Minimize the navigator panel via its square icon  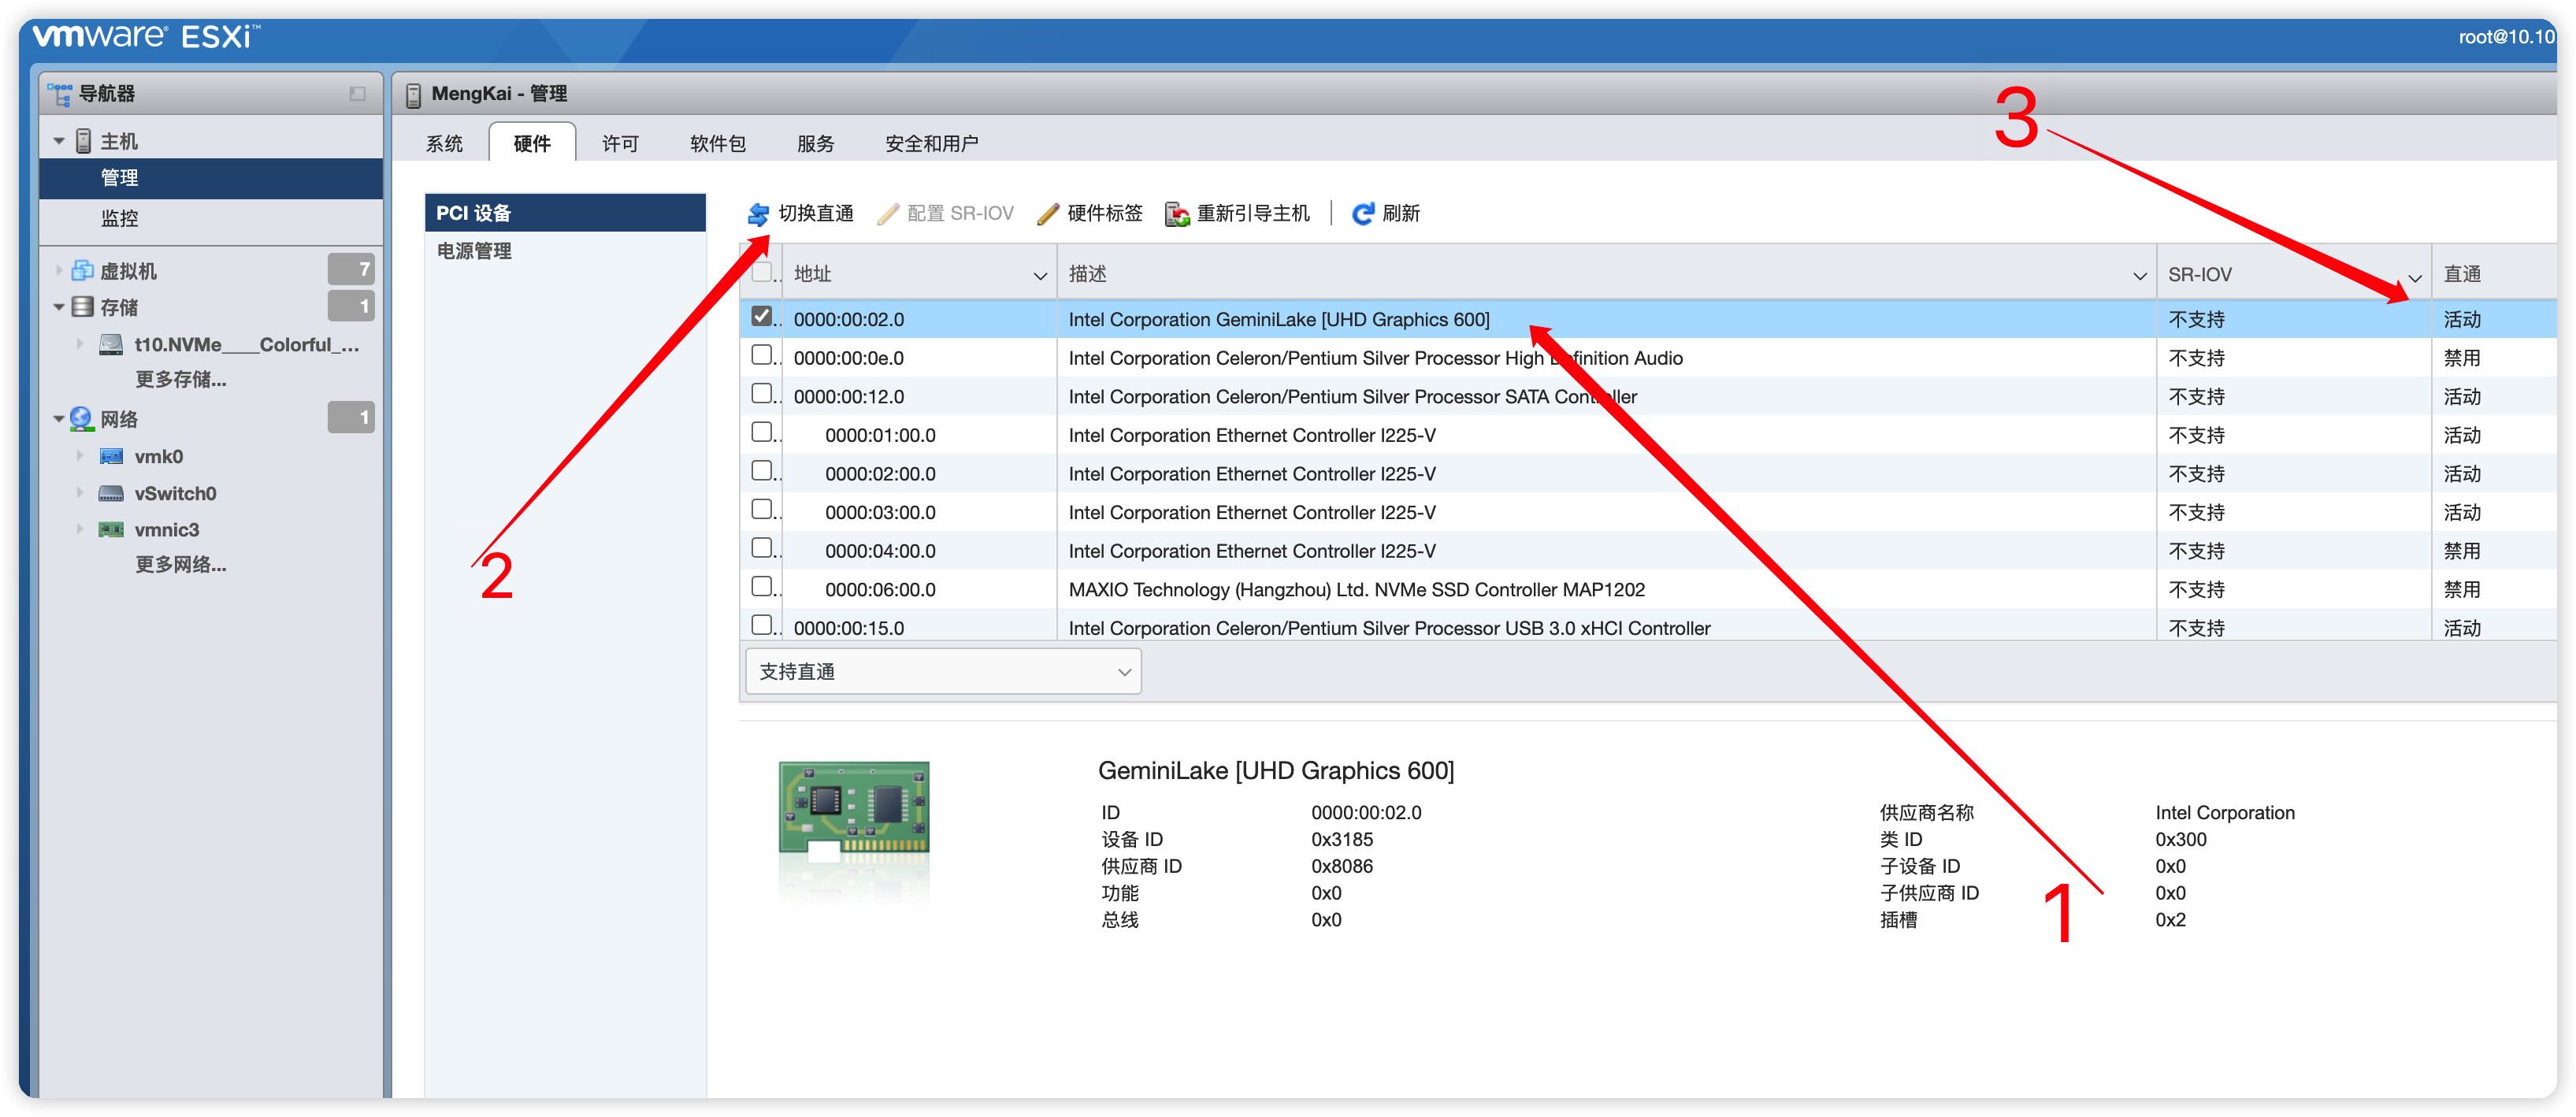tap(357, 94)
